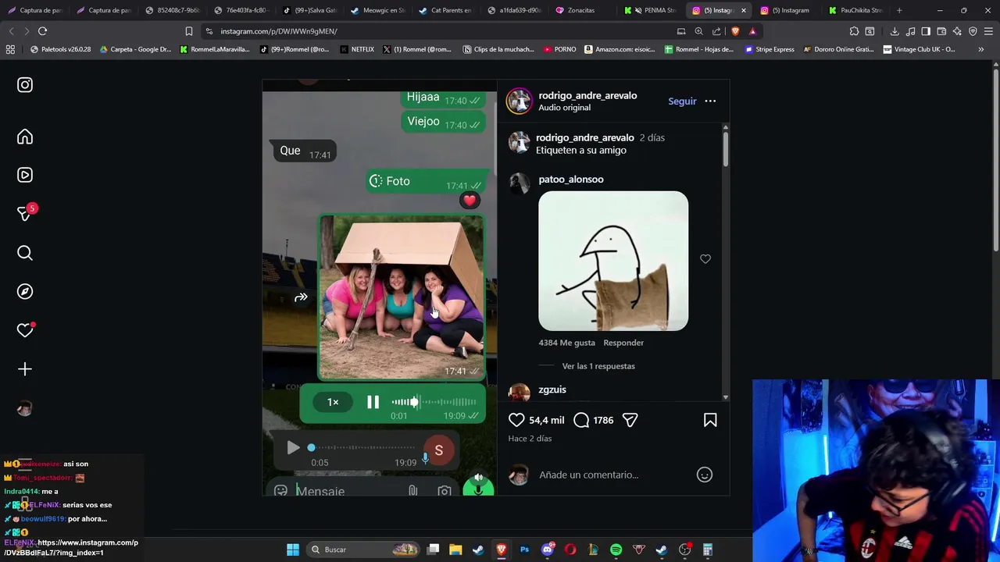The width and height of the screenshot is (1000, 562).
Task: Open Reels from the sidebar
Action: coord(25,175)
